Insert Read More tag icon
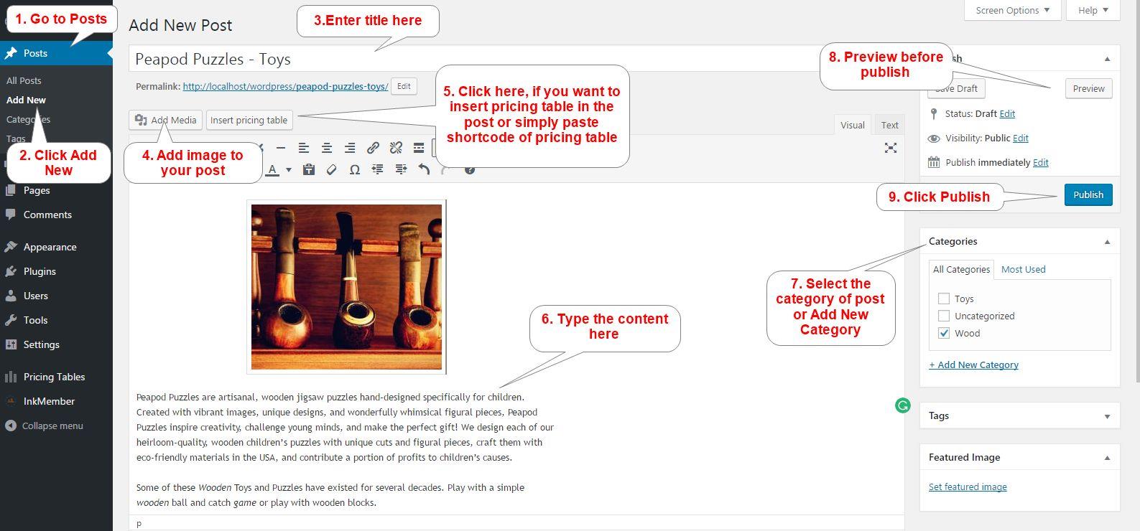 click(x=419, y=148)
